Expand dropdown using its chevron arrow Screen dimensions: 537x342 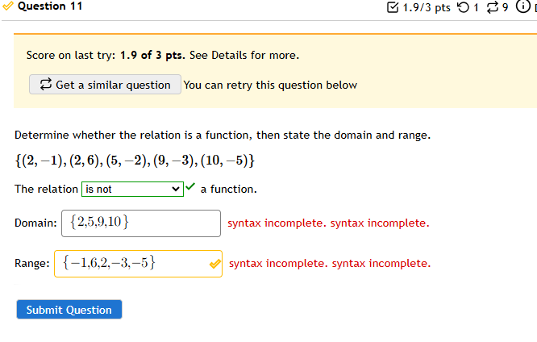coord(176,190)
